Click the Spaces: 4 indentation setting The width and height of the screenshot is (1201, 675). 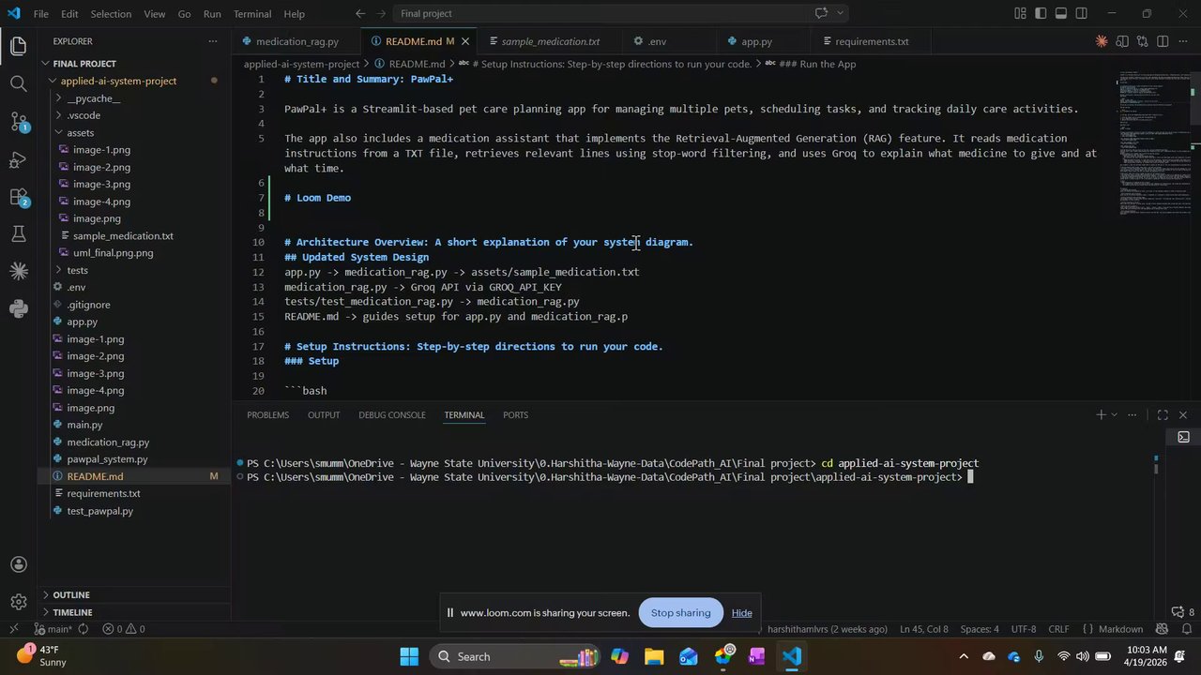[979, 629]
